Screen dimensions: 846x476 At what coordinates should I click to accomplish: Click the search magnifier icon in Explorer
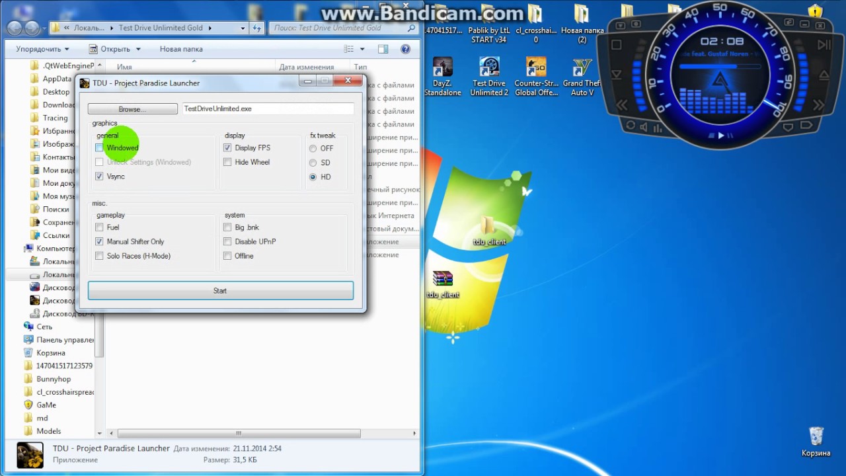click(411, 28)
